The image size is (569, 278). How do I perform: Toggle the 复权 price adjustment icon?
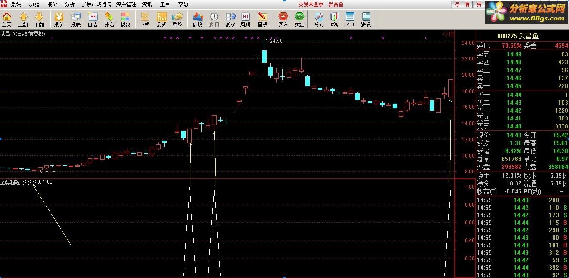click(x=230, y=20)
